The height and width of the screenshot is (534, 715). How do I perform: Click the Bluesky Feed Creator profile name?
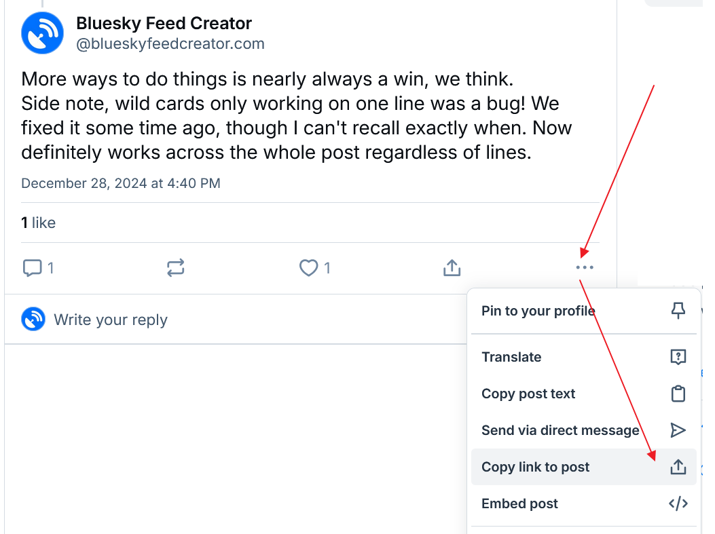click(x=163, y=22)
